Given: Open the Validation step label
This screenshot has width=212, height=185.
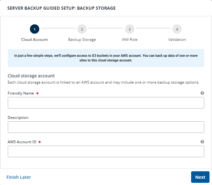Looking at the screenshot, I should click(x=177, y=40).
